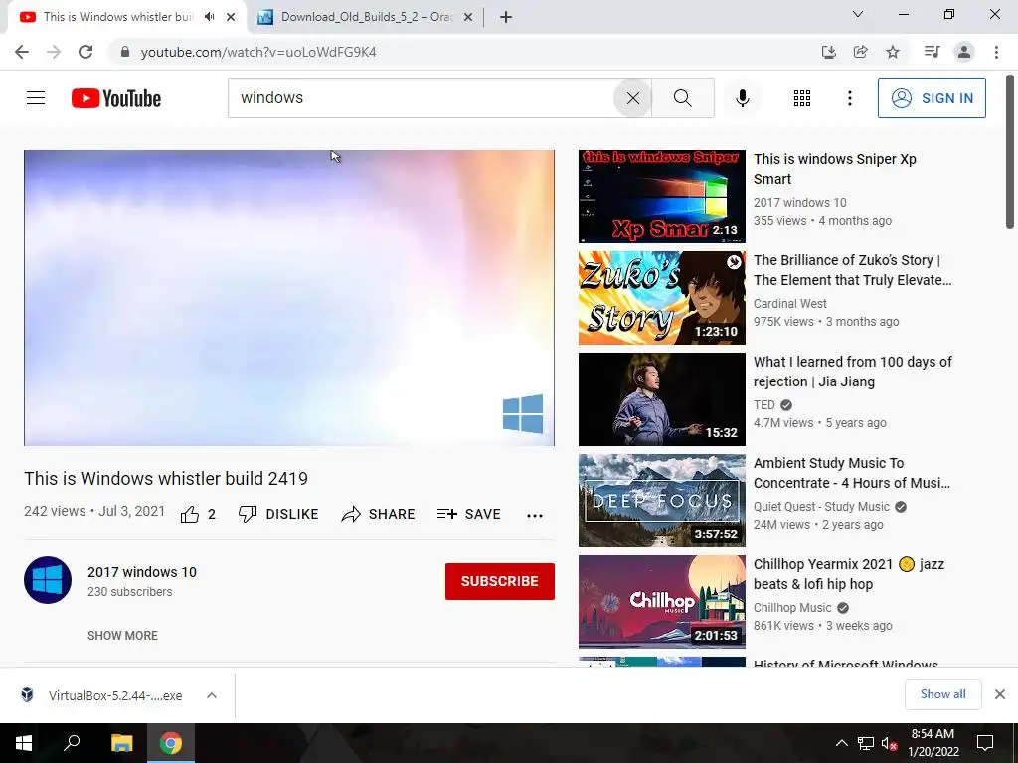Show hidden system tray icons

pos(841,743)
